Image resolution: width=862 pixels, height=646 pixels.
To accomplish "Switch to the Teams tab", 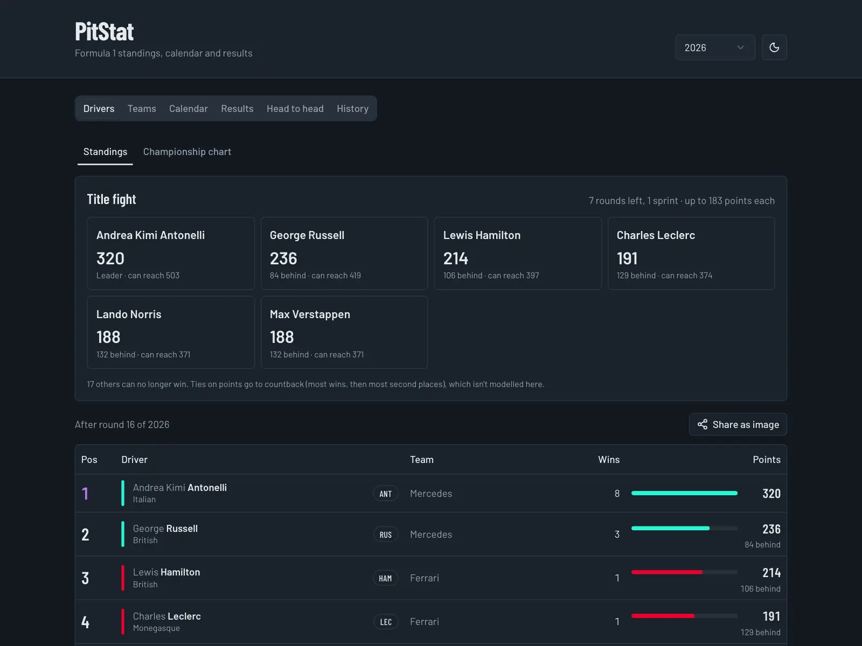I will click(x=142, y=109).
